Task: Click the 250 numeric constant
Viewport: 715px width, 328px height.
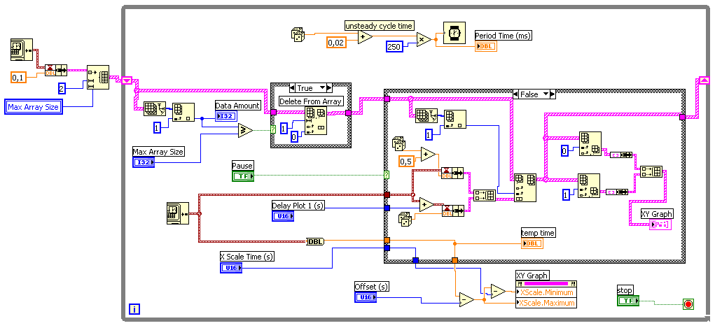Action: (x=394, y=46)
